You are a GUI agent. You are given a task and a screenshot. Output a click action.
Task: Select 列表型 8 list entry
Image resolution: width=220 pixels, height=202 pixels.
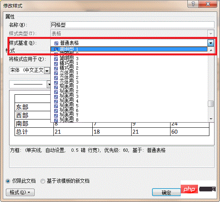[x=129, y=120]
